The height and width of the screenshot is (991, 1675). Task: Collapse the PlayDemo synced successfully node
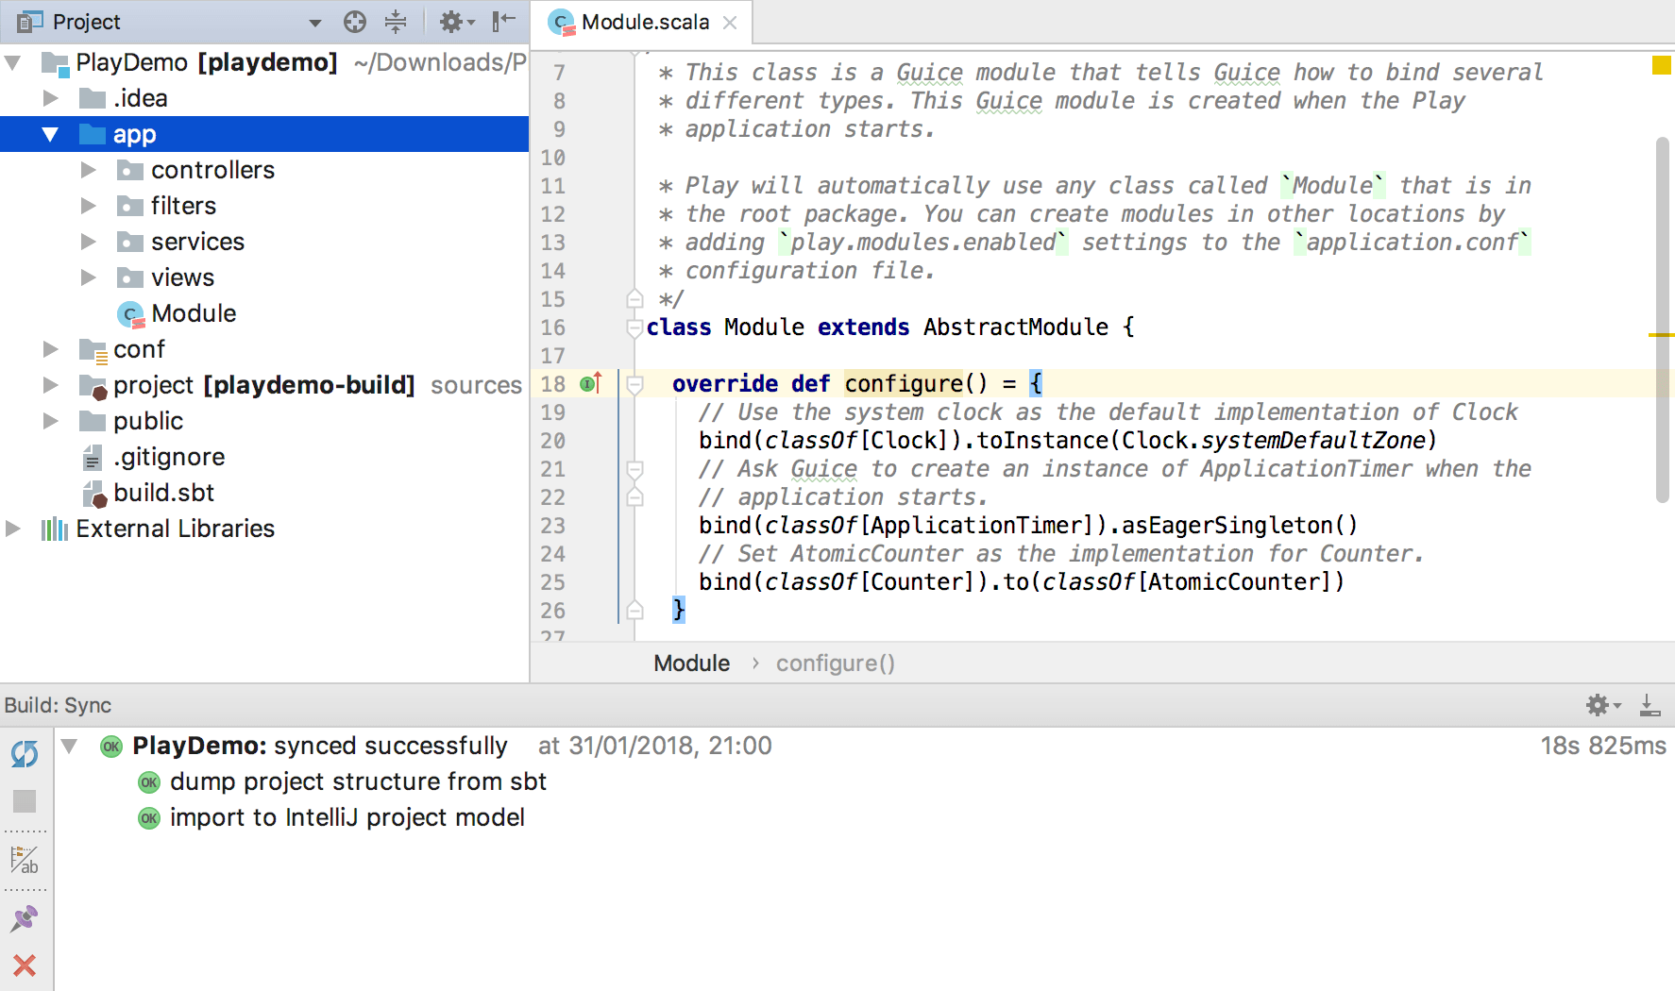(70, 747)
